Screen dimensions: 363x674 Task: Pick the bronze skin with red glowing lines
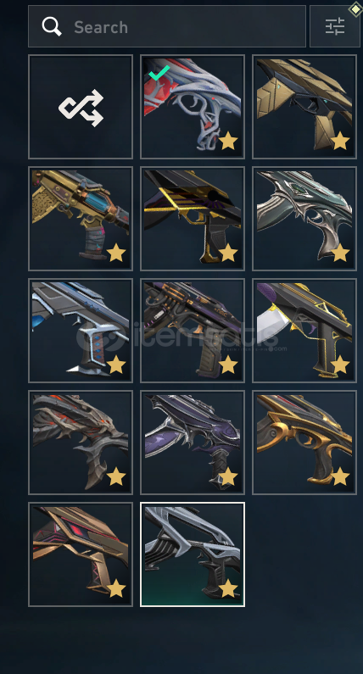click(81, 554)
